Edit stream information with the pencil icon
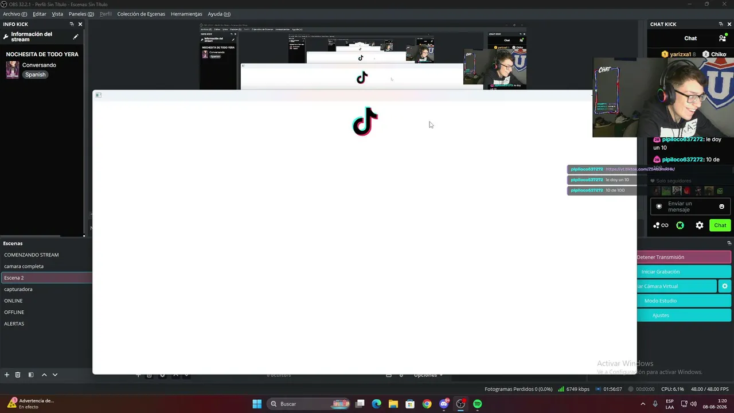The image size is (734, 413). coord(75,37)
